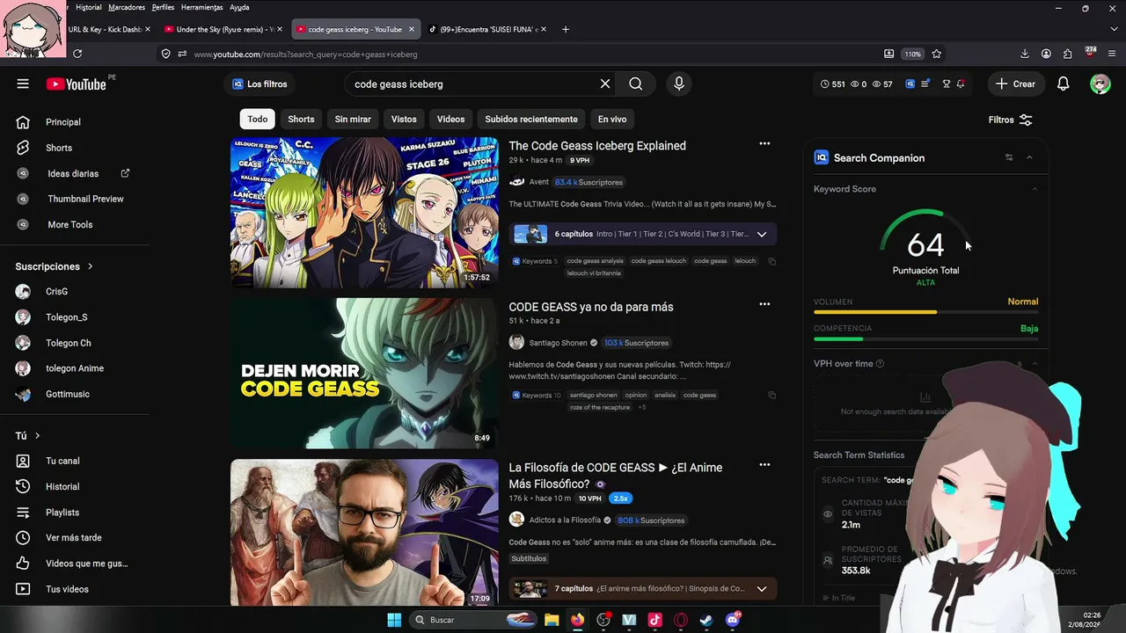1126x633 pixels.
Task: Open the Windows Start menu
Action: click(x=394, y=620)
